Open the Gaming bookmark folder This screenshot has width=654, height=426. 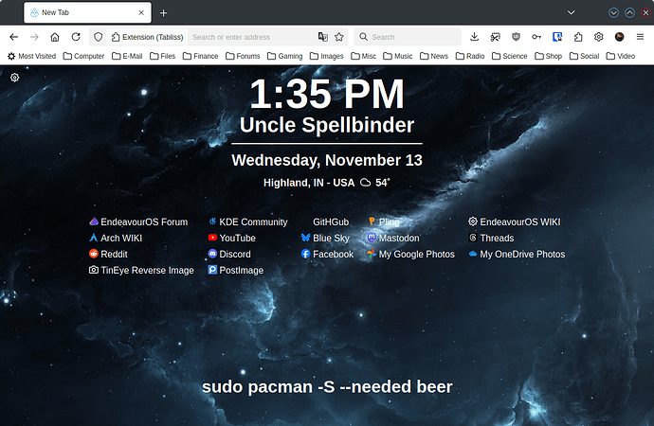coord(285,56)
